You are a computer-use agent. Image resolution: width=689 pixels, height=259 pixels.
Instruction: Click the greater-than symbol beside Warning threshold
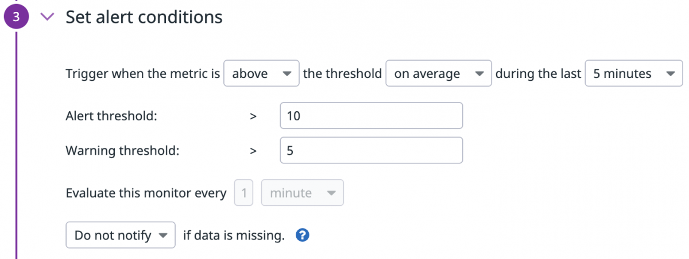click(x=253, y=151)
